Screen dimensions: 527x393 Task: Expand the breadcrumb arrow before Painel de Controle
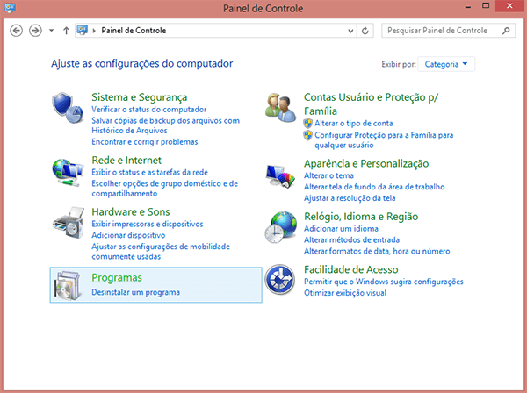95,31
